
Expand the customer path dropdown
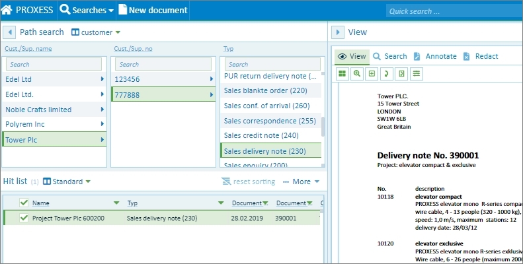point(96,32)
